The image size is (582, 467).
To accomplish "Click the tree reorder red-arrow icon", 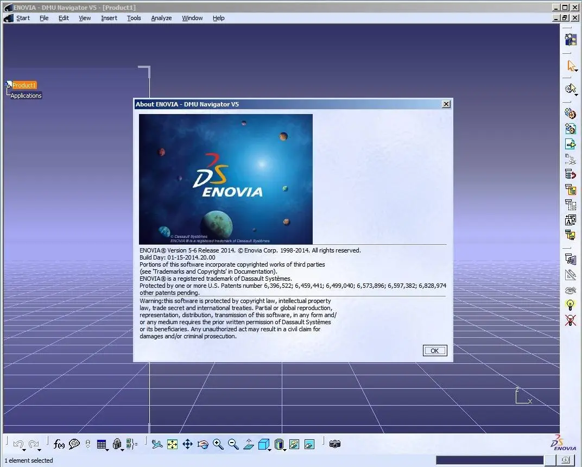I will point(570,174).
